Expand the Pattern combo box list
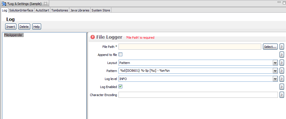286x119 pixels. point(275,71)
